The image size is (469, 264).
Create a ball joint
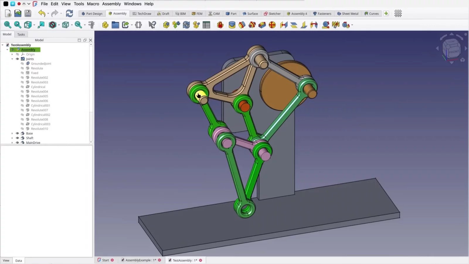pyautogui.click(x=272, y=25)
